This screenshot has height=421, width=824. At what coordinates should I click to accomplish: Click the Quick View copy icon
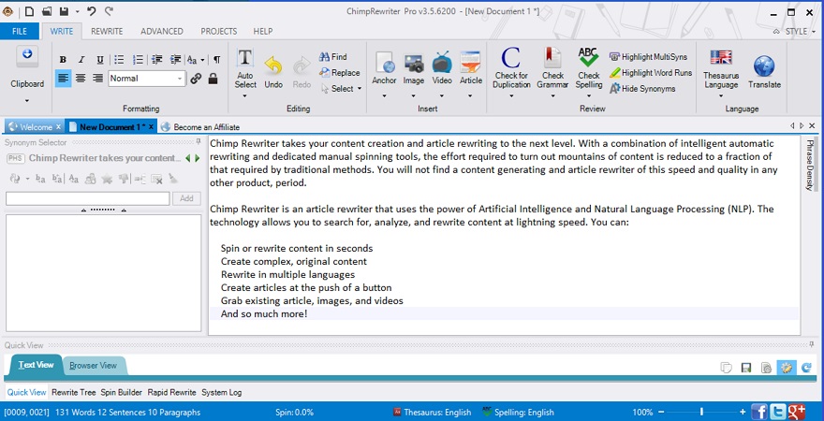click(726, 368)
